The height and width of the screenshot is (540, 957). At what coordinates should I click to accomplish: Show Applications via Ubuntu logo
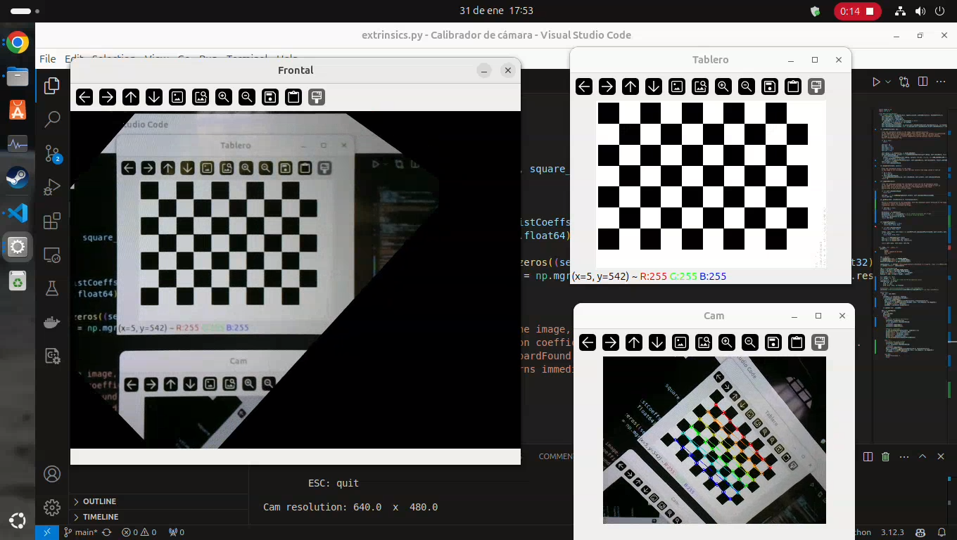pyautogui.click(x=18, y=521)
